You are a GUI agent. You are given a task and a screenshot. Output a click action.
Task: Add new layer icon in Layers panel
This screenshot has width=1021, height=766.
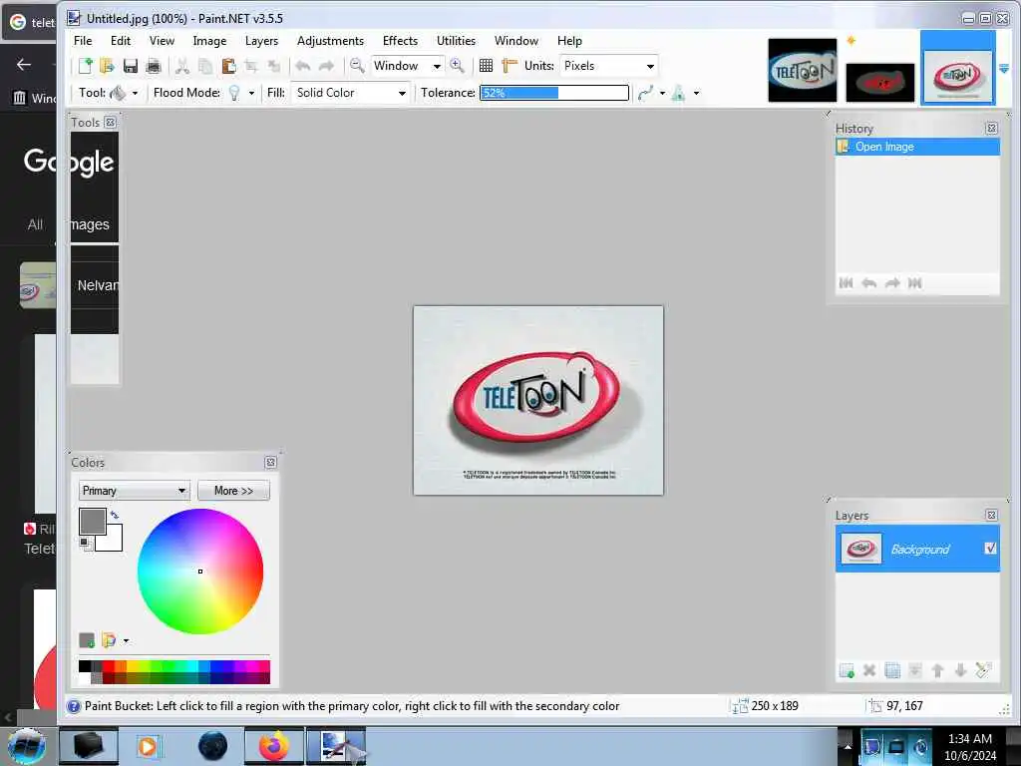tap(847, 670)
